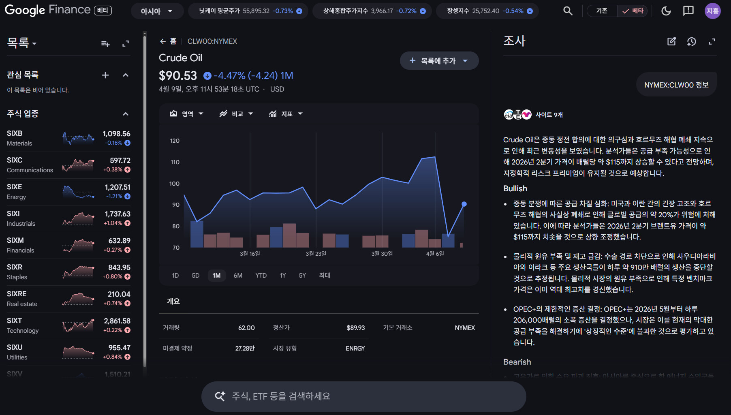Switch to 기존 classic version
The height and width of the screenshot is (415, 731).
point(602,11)
